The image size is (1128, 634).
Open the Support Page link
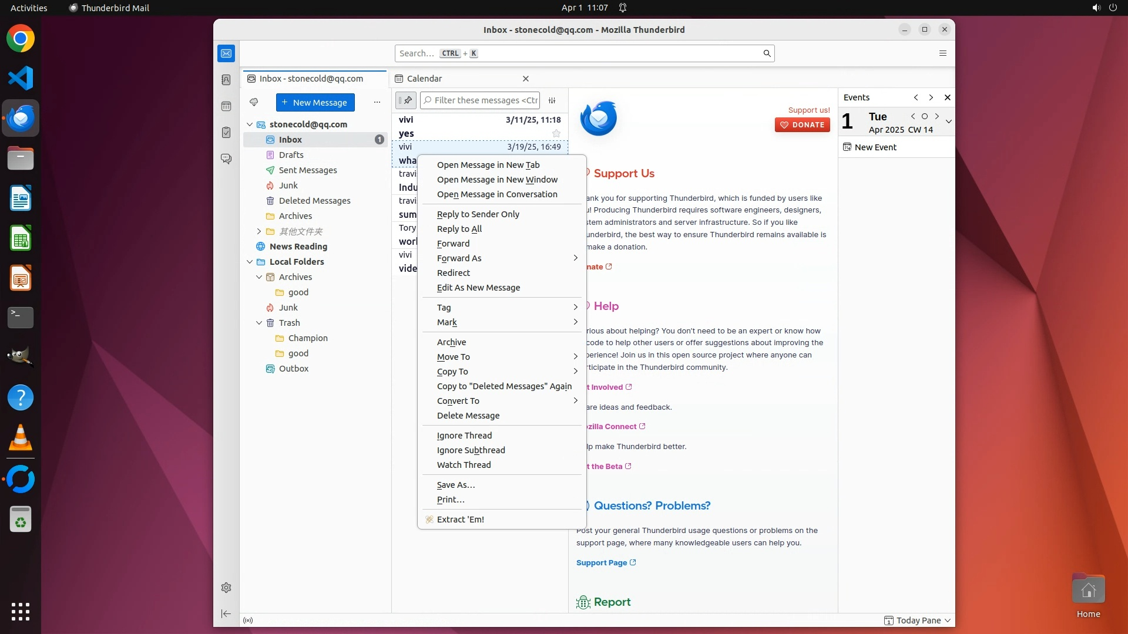602,562
